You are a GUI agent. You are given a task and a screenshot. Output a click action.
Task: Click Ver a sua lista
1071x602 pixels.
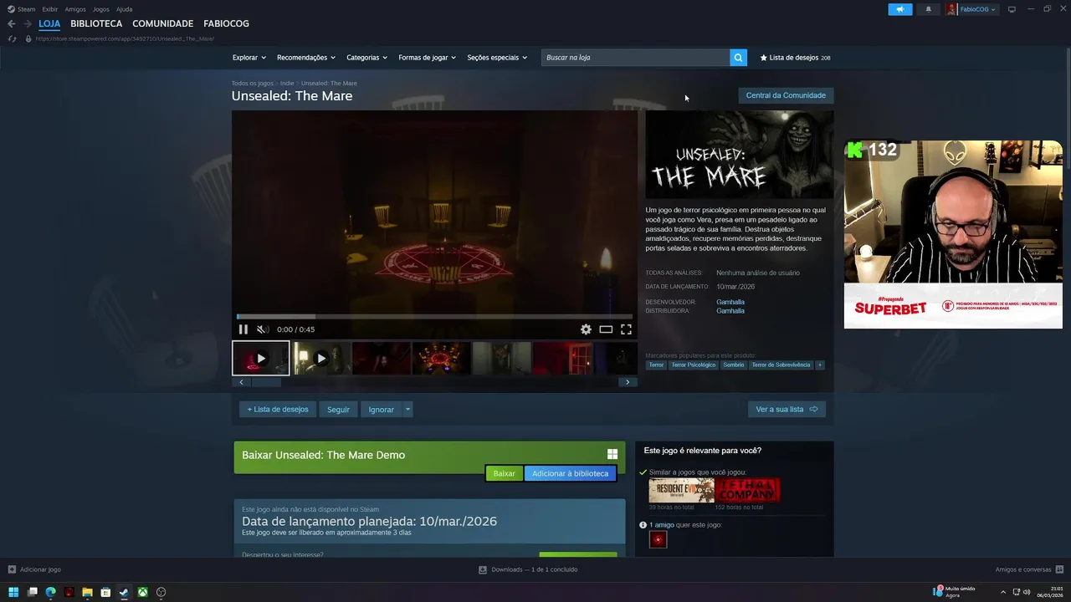[x=787, y=410]
